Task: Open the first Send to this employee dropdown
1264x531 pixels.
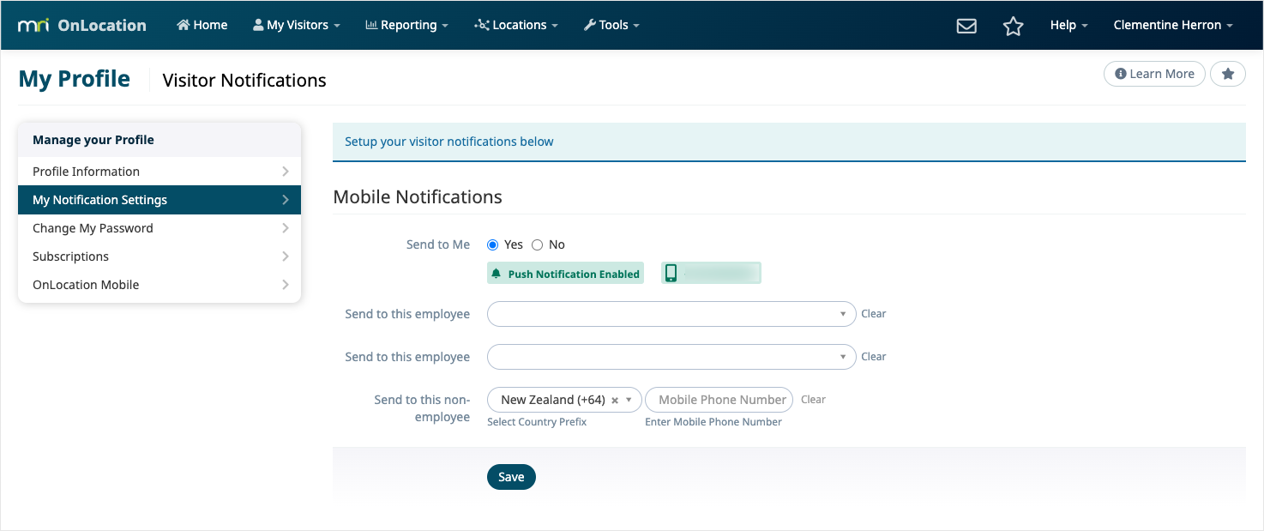Action: pos(671,314)
